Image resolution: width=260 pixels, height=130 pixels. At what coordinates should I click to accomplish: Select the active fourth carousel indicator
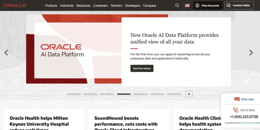(x=124, y=94)
